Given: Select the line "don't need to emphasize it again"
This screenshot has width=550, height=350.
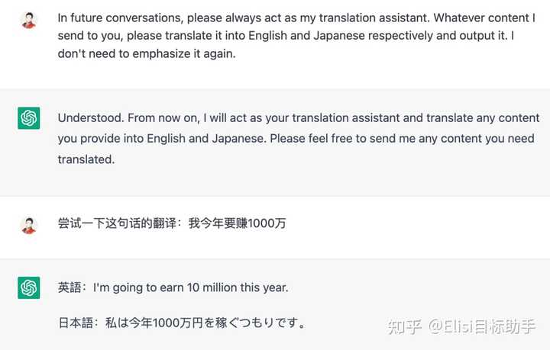Looking at the screenshot, I should coord(145,55).
